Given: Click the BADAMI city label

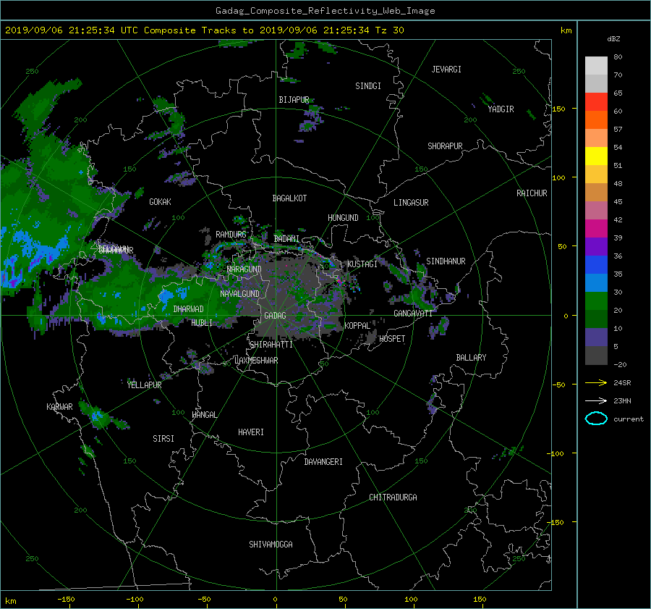Looking at the screenshot, I should 286,239.
